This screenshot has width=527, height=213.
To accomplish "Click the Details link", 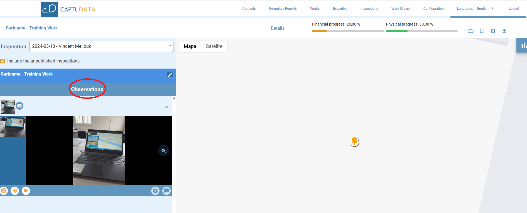I will point(278,28).
